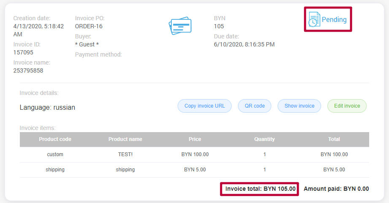Open the QR code button
389x203 pixels.
pos(254,106)
